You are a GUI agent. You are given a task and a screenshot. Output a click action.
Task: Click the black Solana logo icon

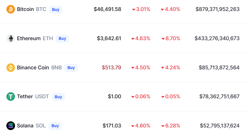[11, 126]
